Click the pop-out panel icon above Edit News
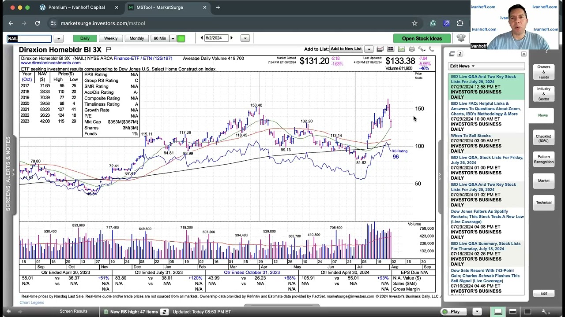Screen dimensions: 565x317 452,54
